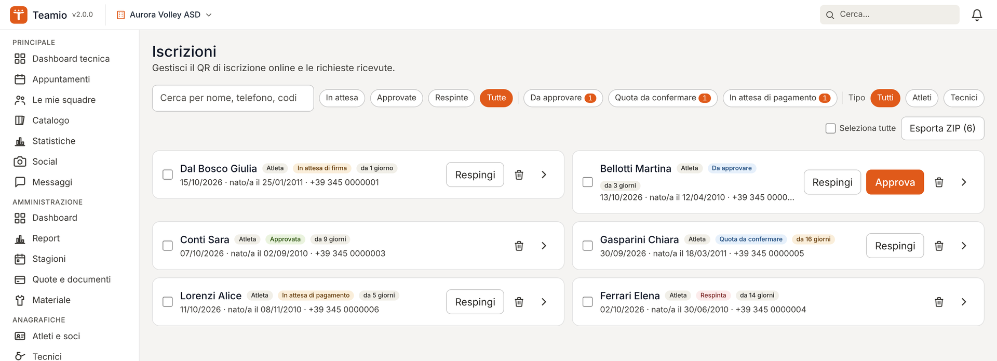This screenshot has width=997, height=361.
Task: Click the Materiale shirt icon
Action: click(20, 300)
